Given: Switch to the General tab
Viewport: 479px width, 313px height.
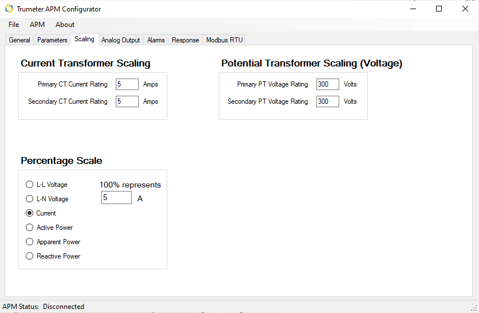Looking at the screenshot, I should click(x=19, y=40).
